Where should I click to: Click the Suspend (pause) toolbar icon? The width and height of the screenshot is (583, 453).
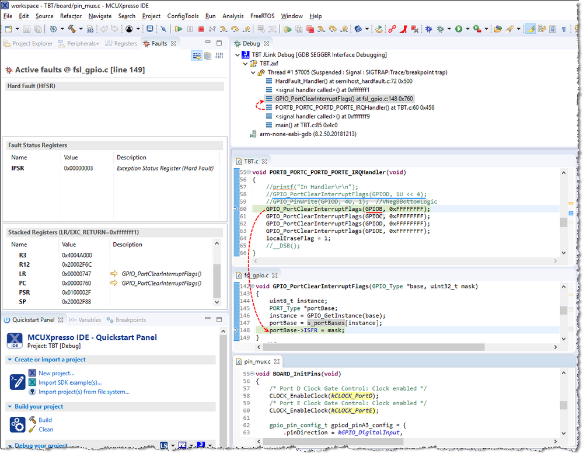(190, 29)
